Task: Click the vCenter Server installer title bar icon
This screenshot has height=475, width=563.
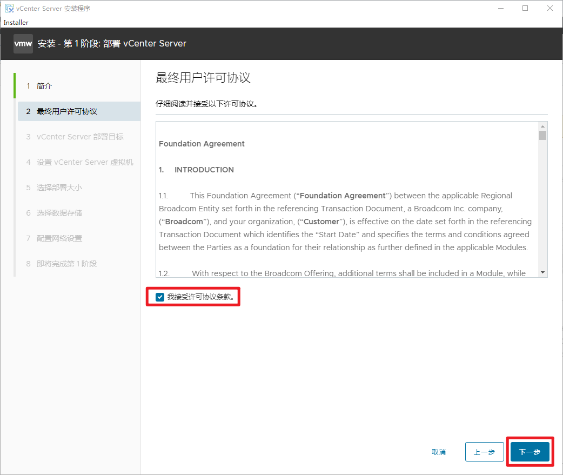Action: tap(9, 8)
